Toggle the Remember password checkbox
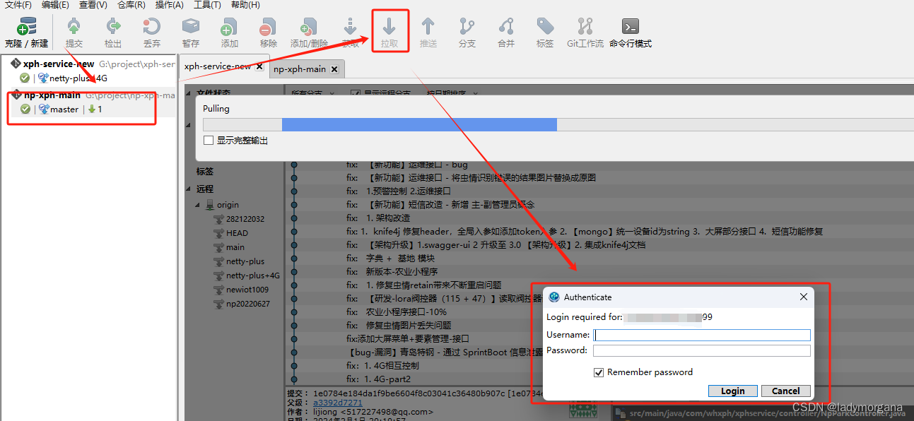 click(x=599, y=372)
